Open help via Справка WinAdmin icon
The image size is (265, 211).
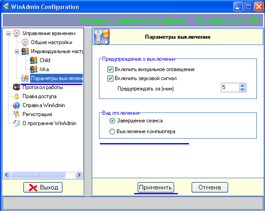click(x=17, y=105)
